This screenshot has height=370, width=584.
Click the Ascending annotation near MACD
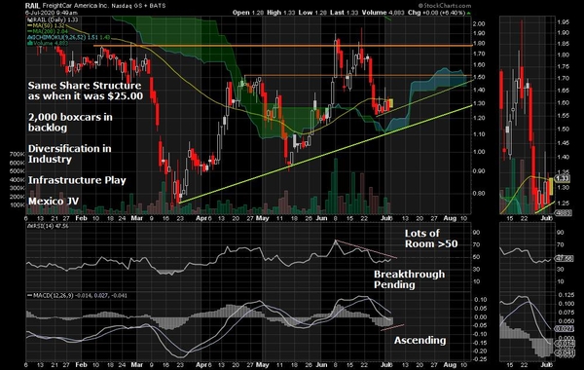pos(420,340)
